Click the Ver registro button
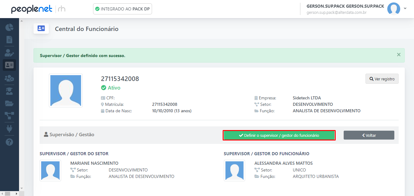 point(382,79)
